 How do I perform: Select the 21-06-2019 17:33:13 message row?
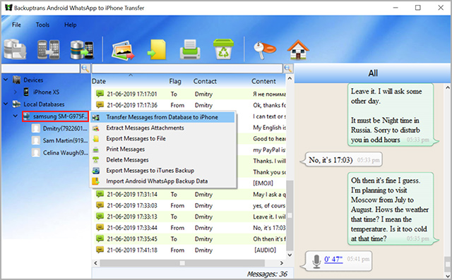tap(190, 217)
